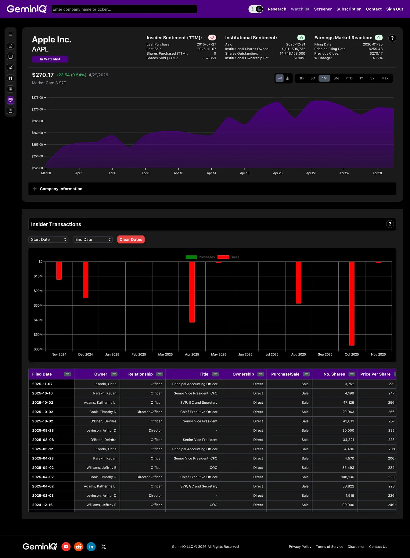Open Subscription in top navigation
The width and height of the screenshot is (410, 558).
pyautogui.click(x=349, y=9)
